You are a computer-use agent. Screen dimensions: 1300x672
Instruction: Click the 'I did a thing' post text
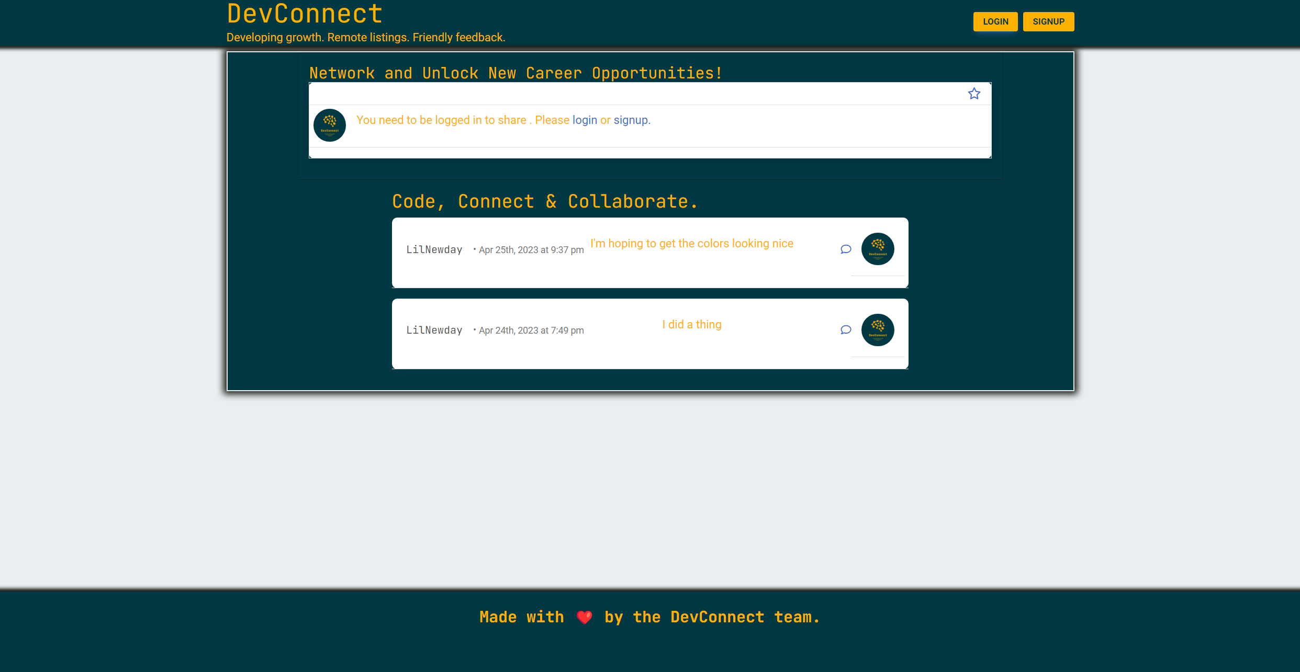click(x=691, y=324)
